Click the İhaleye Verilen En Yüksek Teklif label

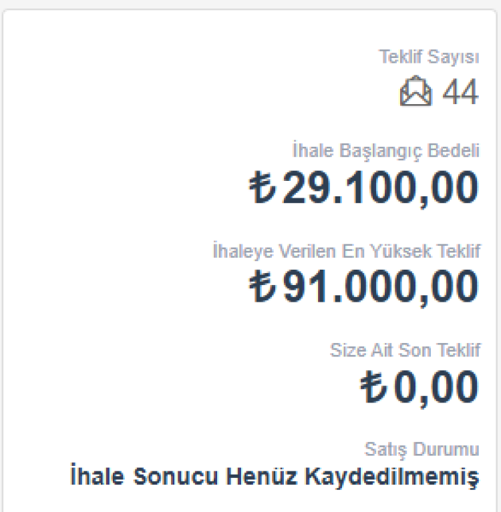[345, 251]
